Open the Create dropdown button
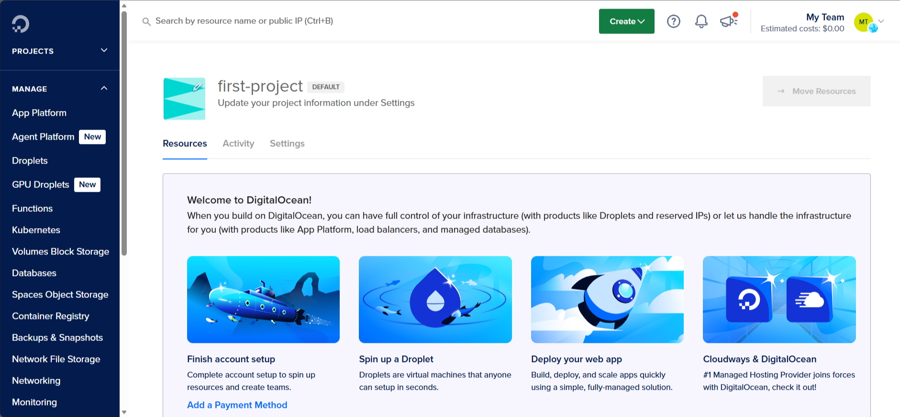 [627, 21]
